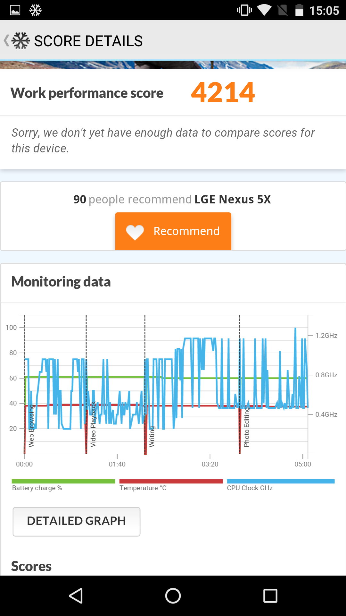The height and width of the screenshot is (616, 346).
Task: Tap the Wi-Fi signal icon
Action: coord(264,10)
